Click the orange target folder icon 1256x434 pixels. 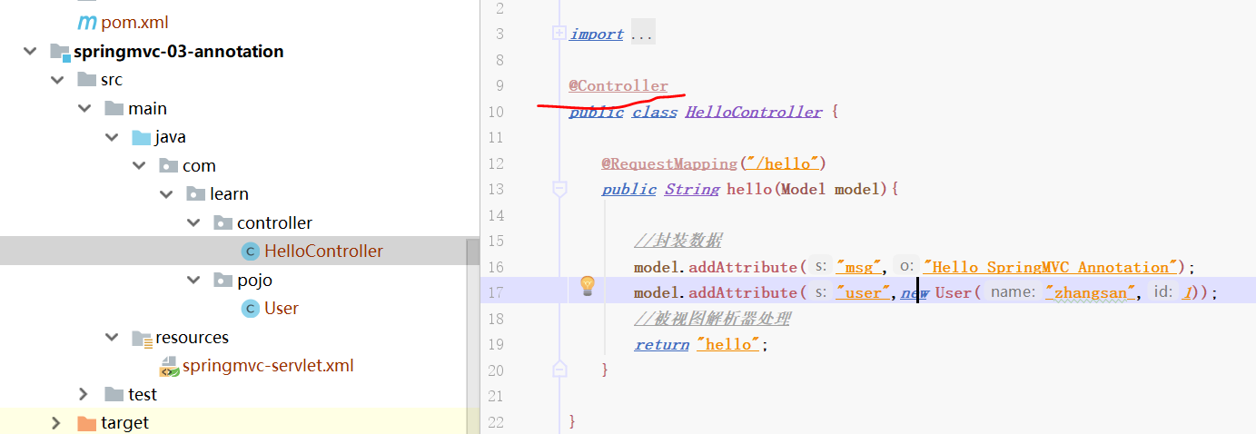click(x=86, y=423)
